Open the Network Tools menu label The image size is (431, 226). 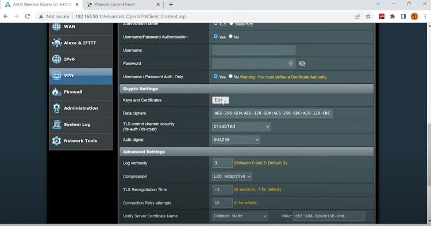click(x=80, y=141)
